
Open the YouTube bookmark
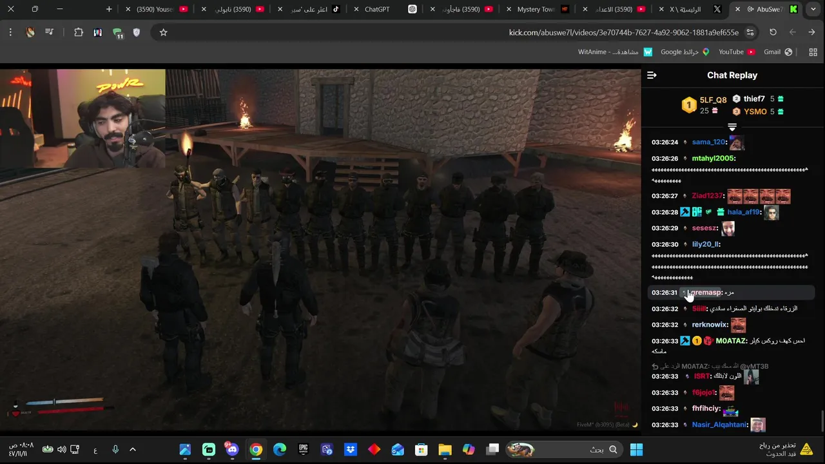(736, 52)
